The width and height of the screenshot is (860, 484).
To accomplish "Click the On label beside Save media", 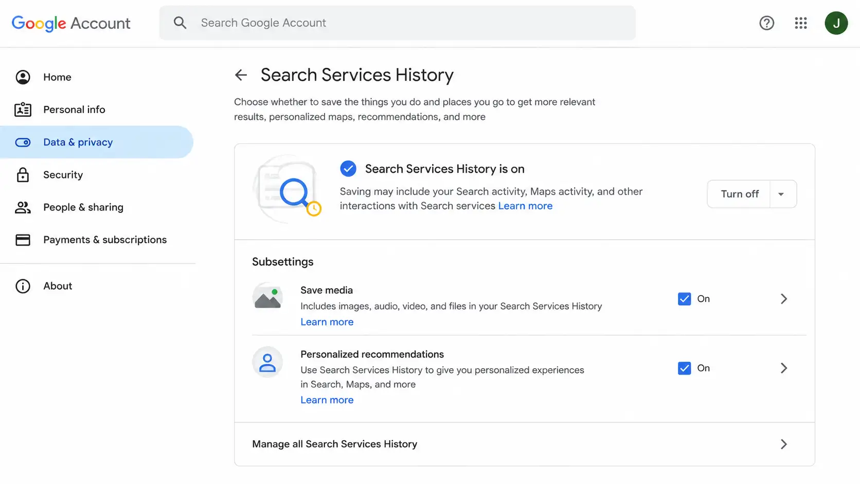I will 703,299.
